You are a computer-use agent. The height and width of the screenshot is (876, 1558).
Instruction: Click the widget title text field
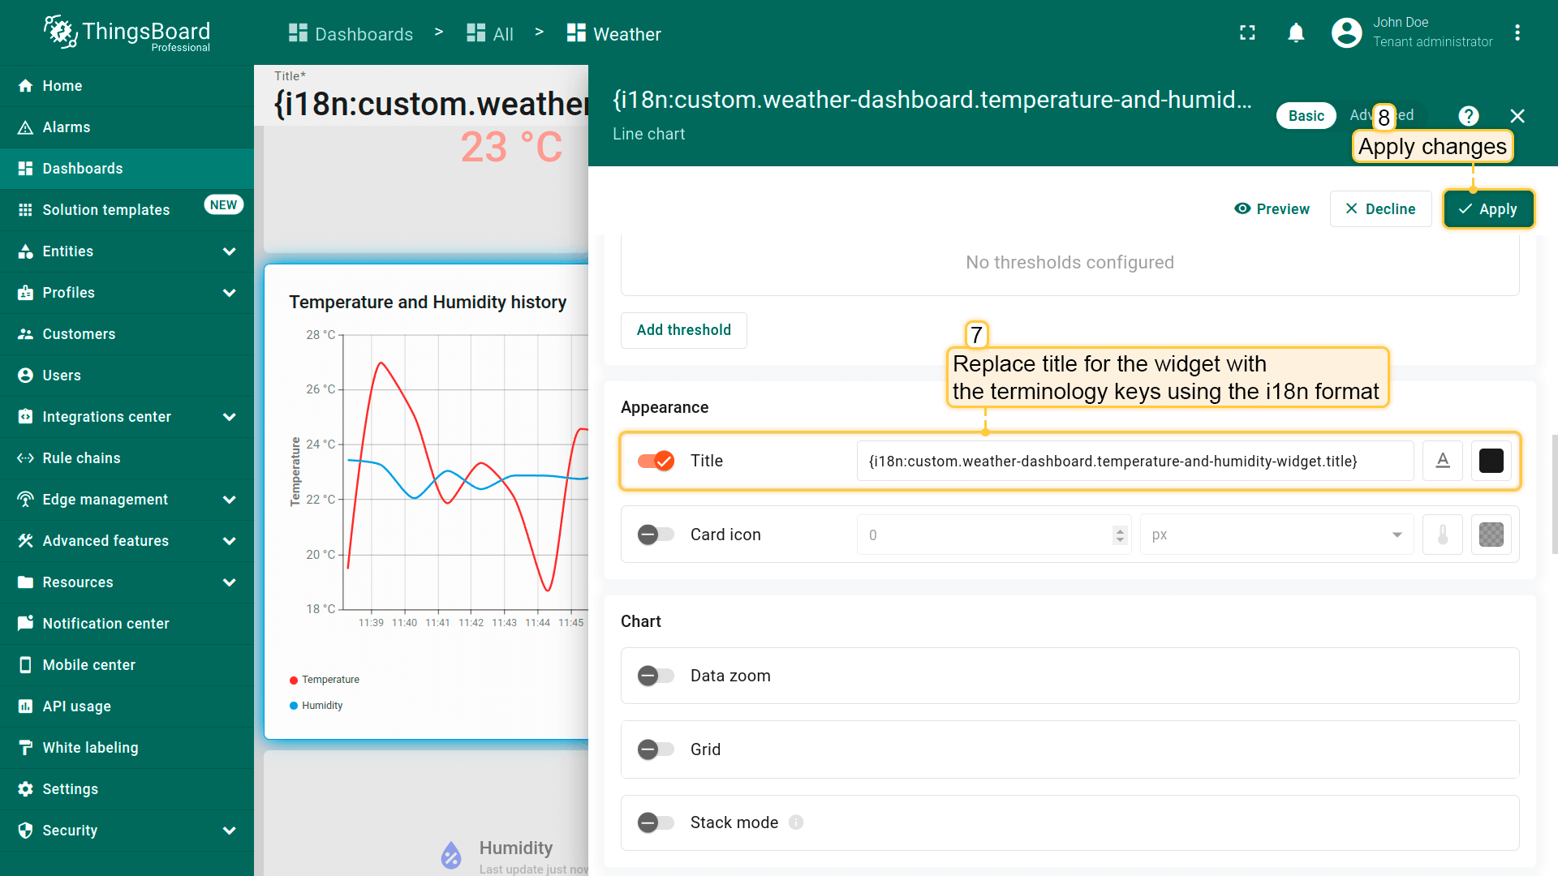(x=1134, y=461)
